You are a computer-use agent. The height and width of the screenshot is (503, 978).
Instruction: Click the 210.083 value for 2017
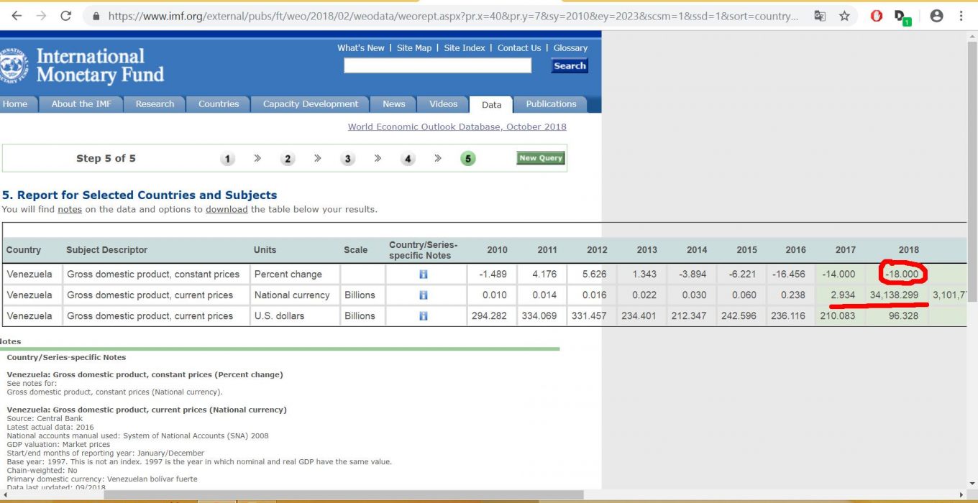coord(838,315)
